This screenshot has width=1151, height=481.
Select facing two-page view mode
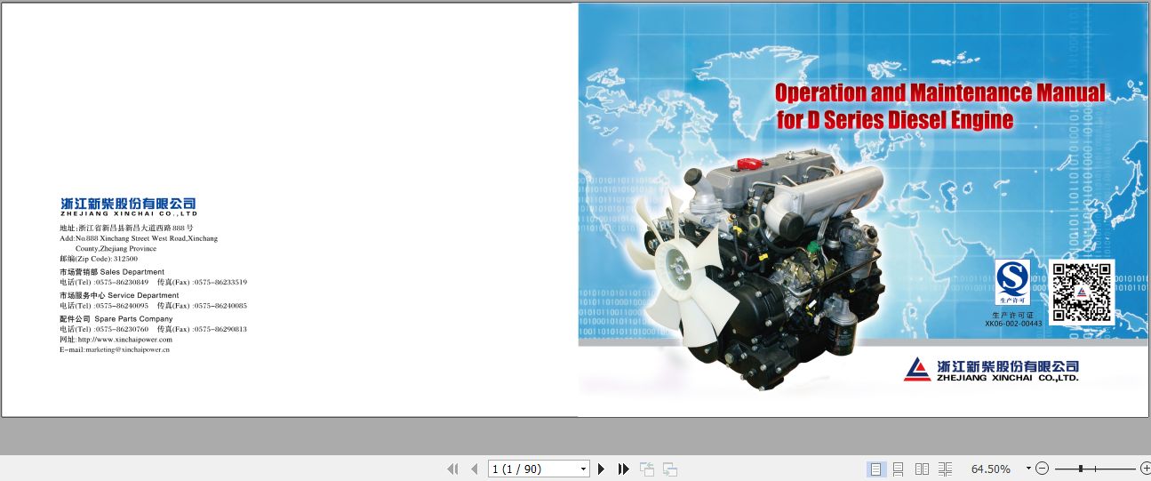tap(922, 469)
